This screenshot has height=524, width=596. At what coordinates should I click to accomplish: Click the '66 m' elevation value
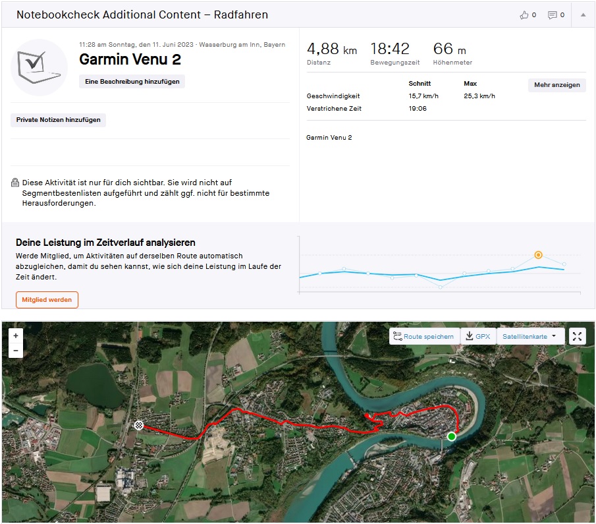(x=449, y=49)
